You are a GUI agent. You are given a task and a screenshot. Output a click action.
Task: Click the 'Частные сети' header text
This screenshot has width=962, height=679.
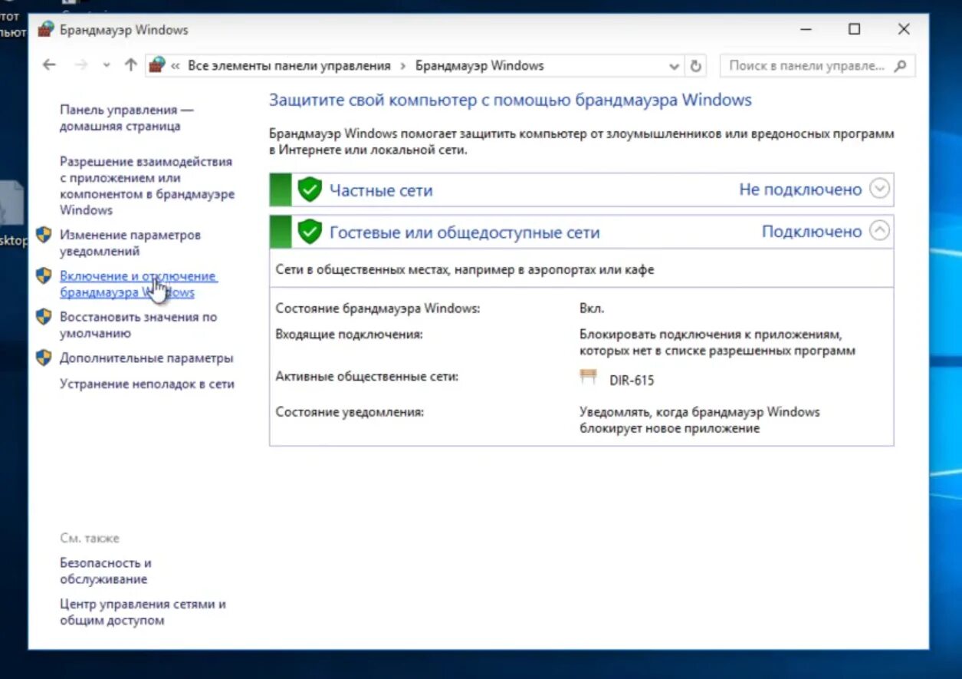click(x=381, y=190)
